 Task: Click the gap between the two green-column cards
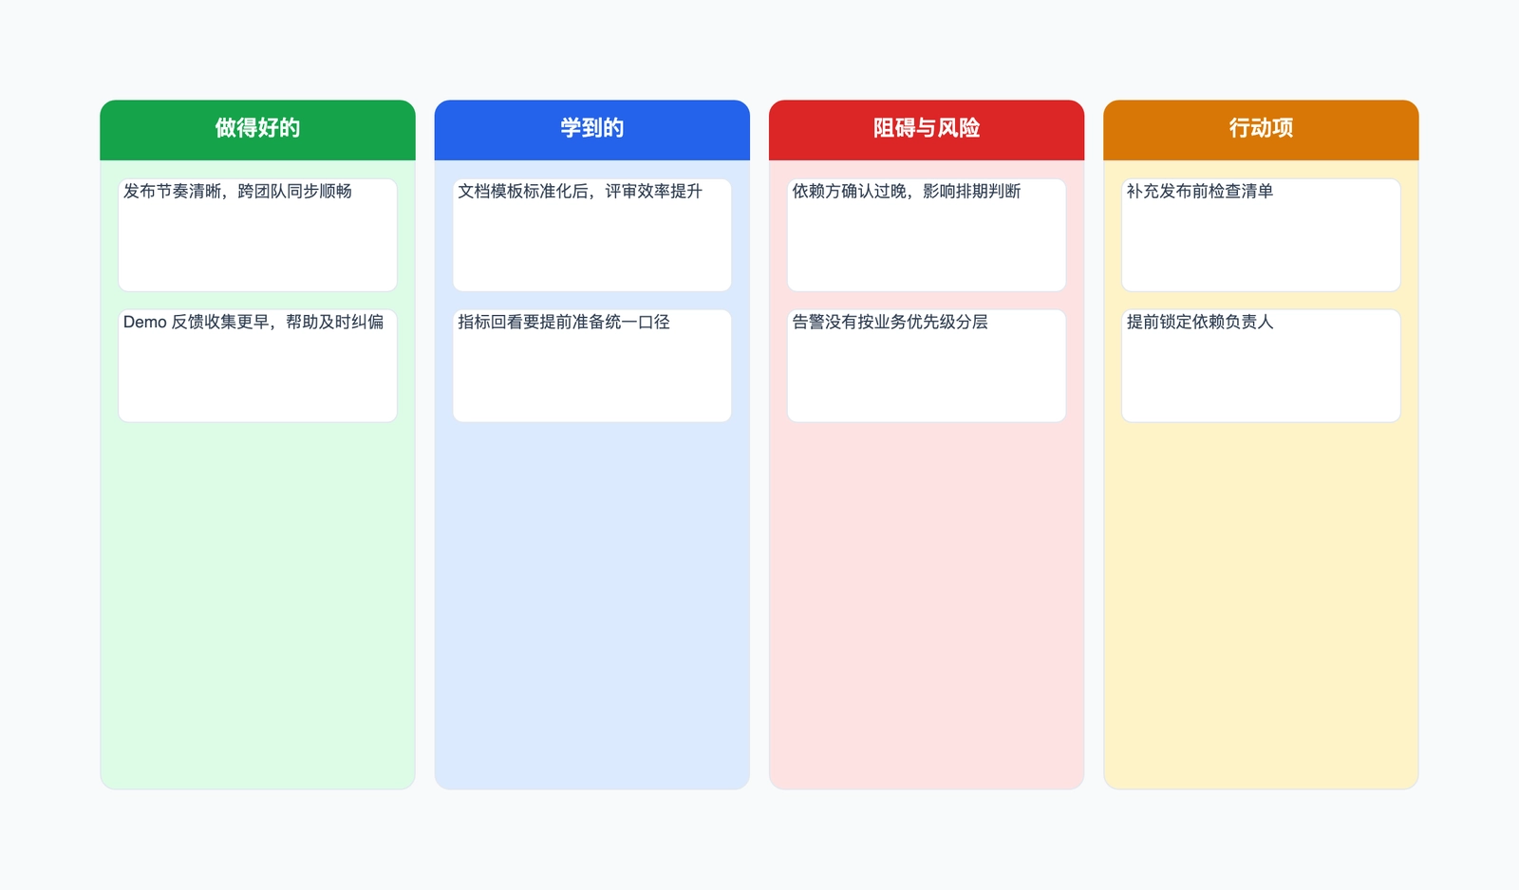point(257,301)
